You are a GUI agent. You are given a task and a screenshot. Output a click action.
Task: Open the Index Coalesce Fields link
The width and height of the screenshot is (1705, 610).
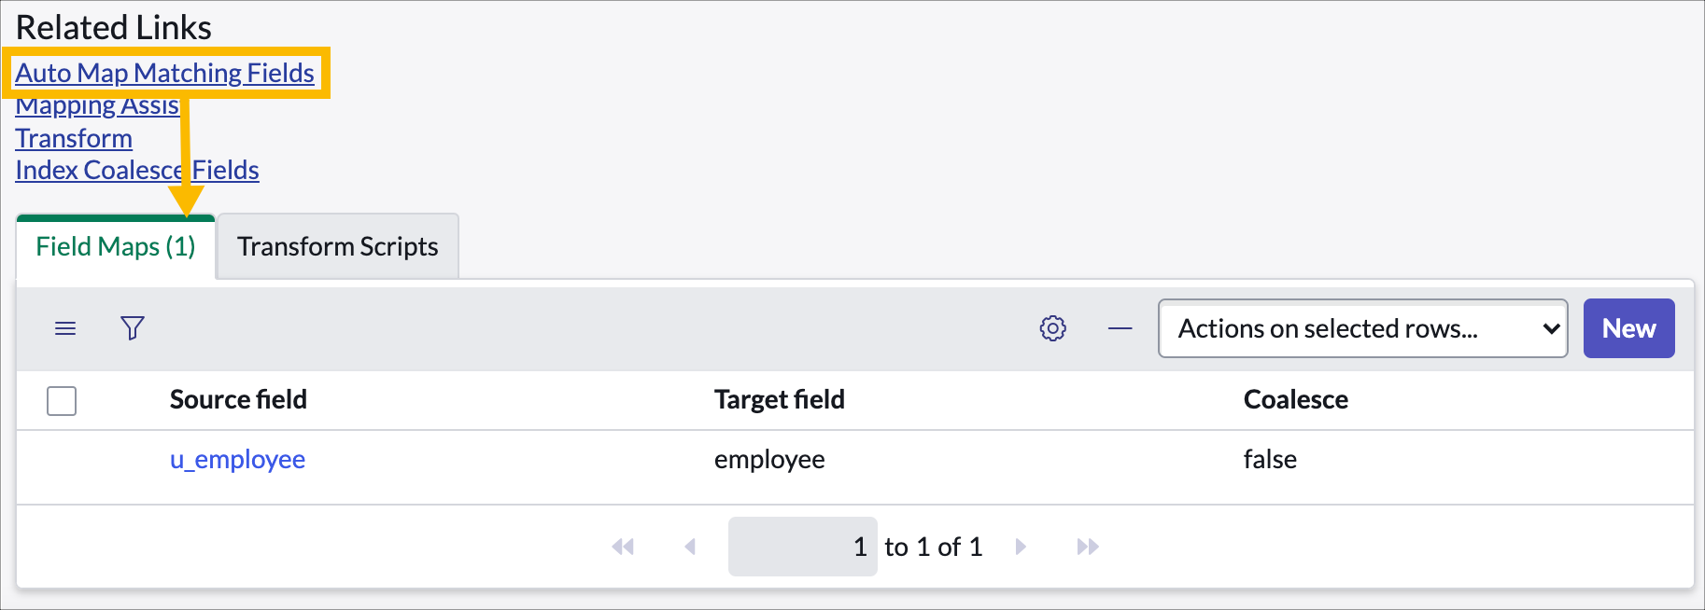(137, 170)
